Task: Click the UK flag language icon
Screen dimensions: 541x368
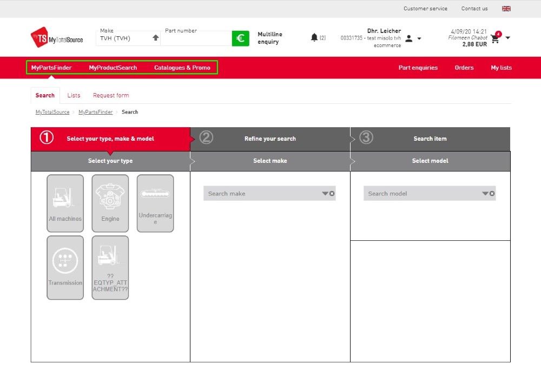Action: [x=506, y=9]
